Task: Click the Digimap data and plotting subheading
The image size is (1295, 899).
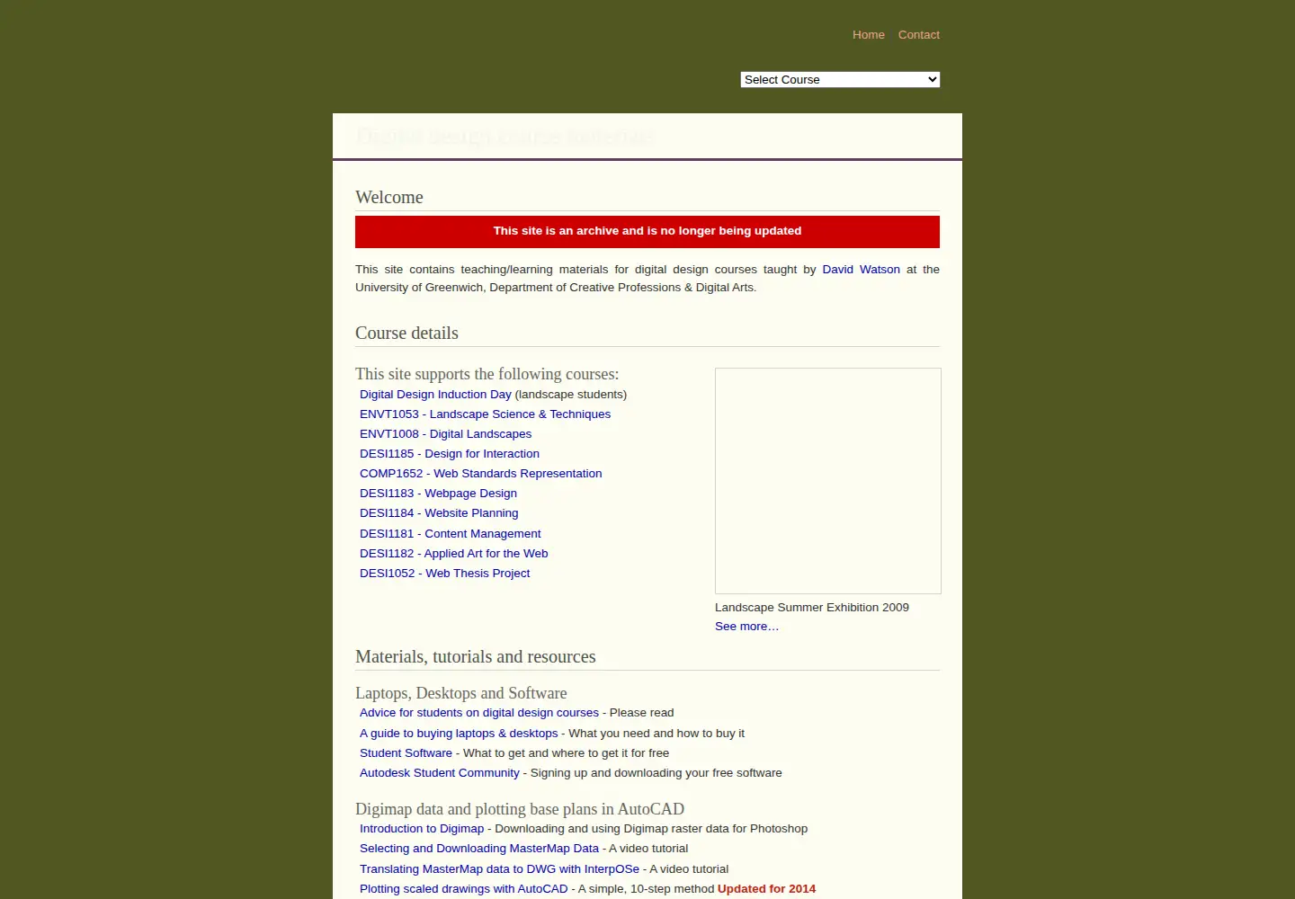Action: [520, 809]
